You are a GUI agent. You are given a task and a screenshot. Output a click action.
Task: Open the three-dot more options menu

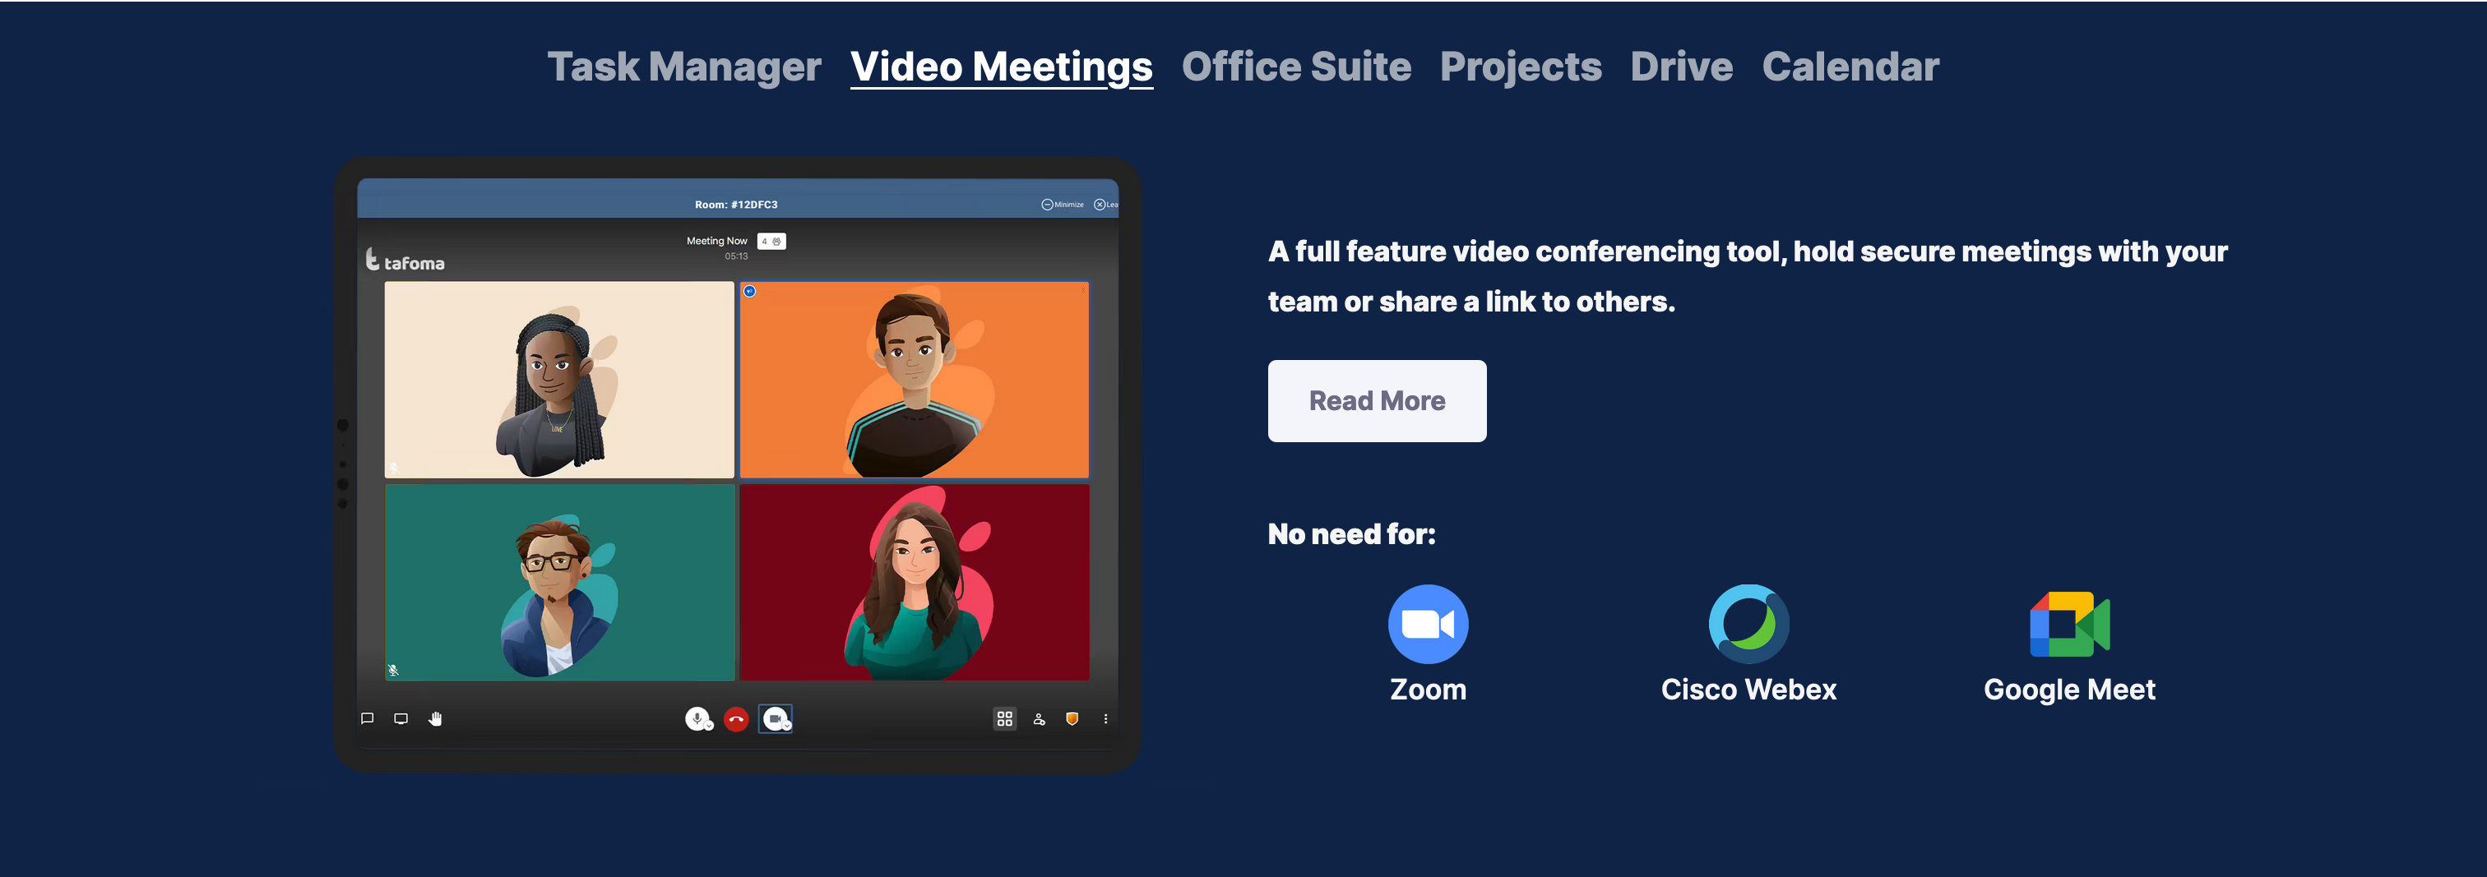1104,718
